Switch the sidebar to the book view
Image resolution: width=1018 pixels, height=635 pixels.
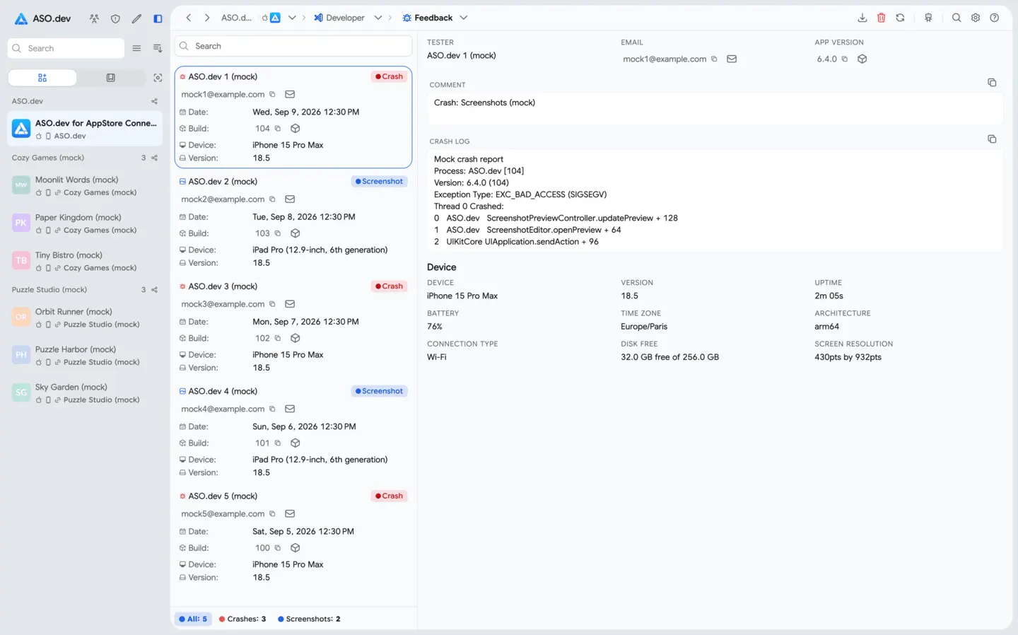(110, 78)
